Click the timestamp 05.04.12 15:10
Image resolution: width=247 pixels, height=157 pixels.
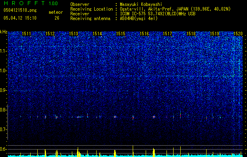(20, 18)
